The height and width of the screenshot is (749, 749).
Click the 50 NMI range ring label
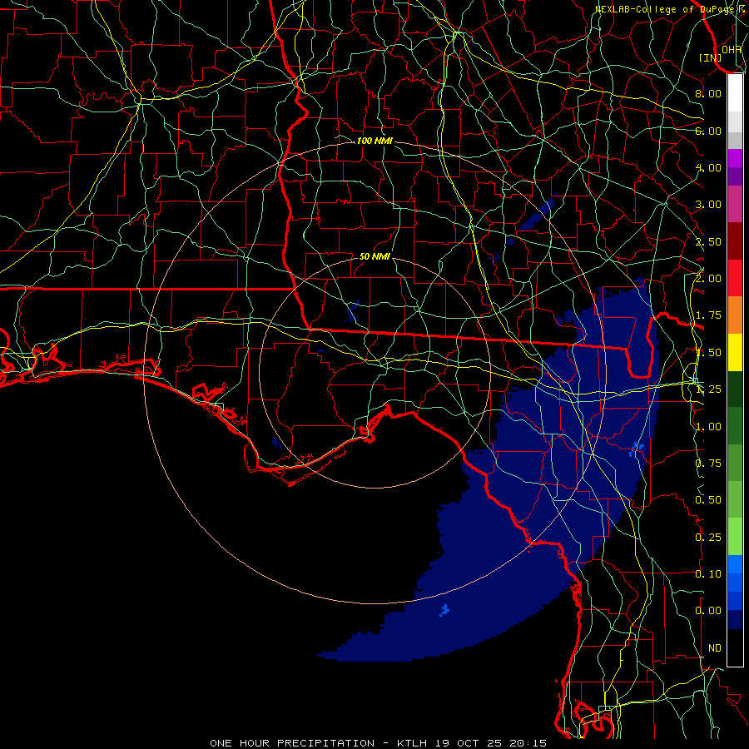(374, 256)
